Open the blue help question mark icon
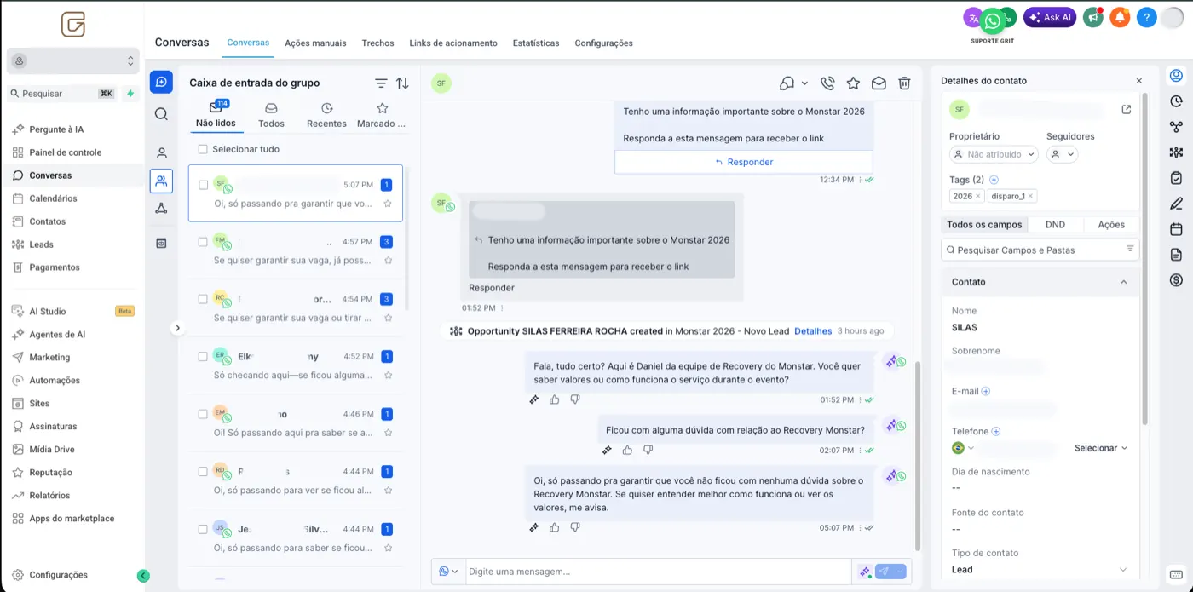This screenshot has height=592, width=1193. tap(1147, 17)
